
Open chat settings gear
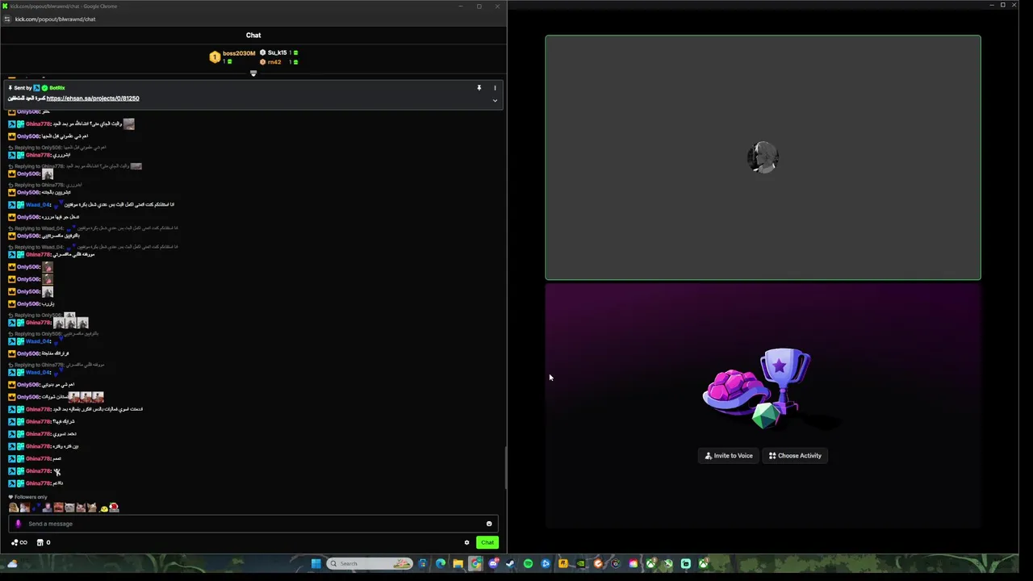tap(466, 542)
